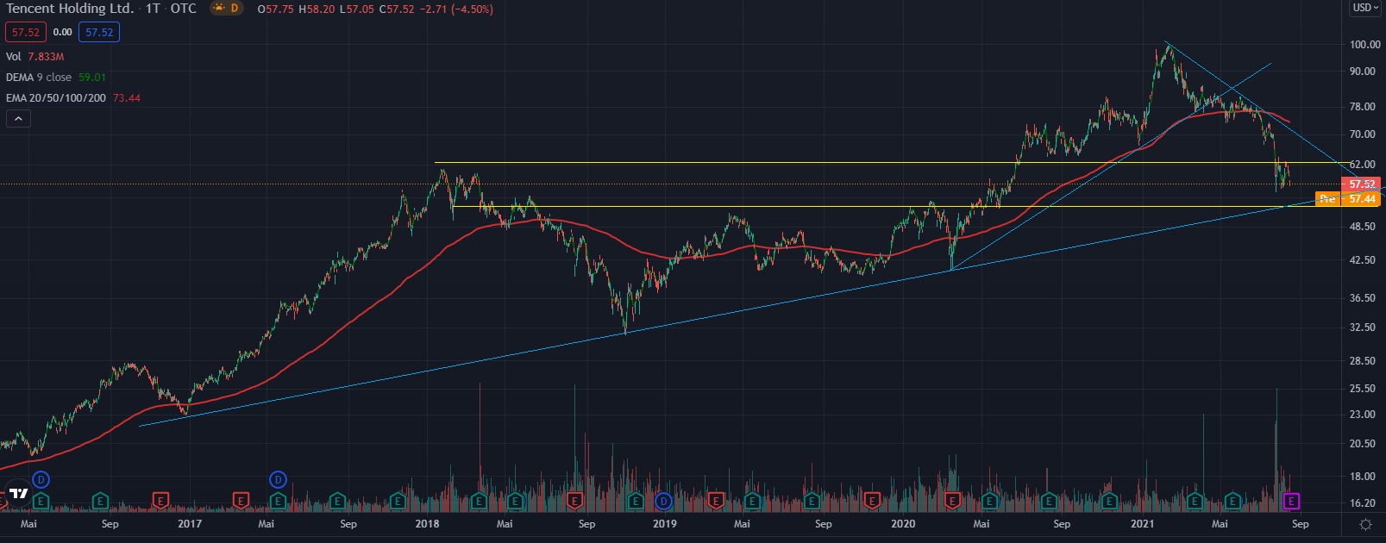Click the TradingView logo
Image resolution: width=1386 pixels, height=543 pixels.
click(x=18, y=494)
